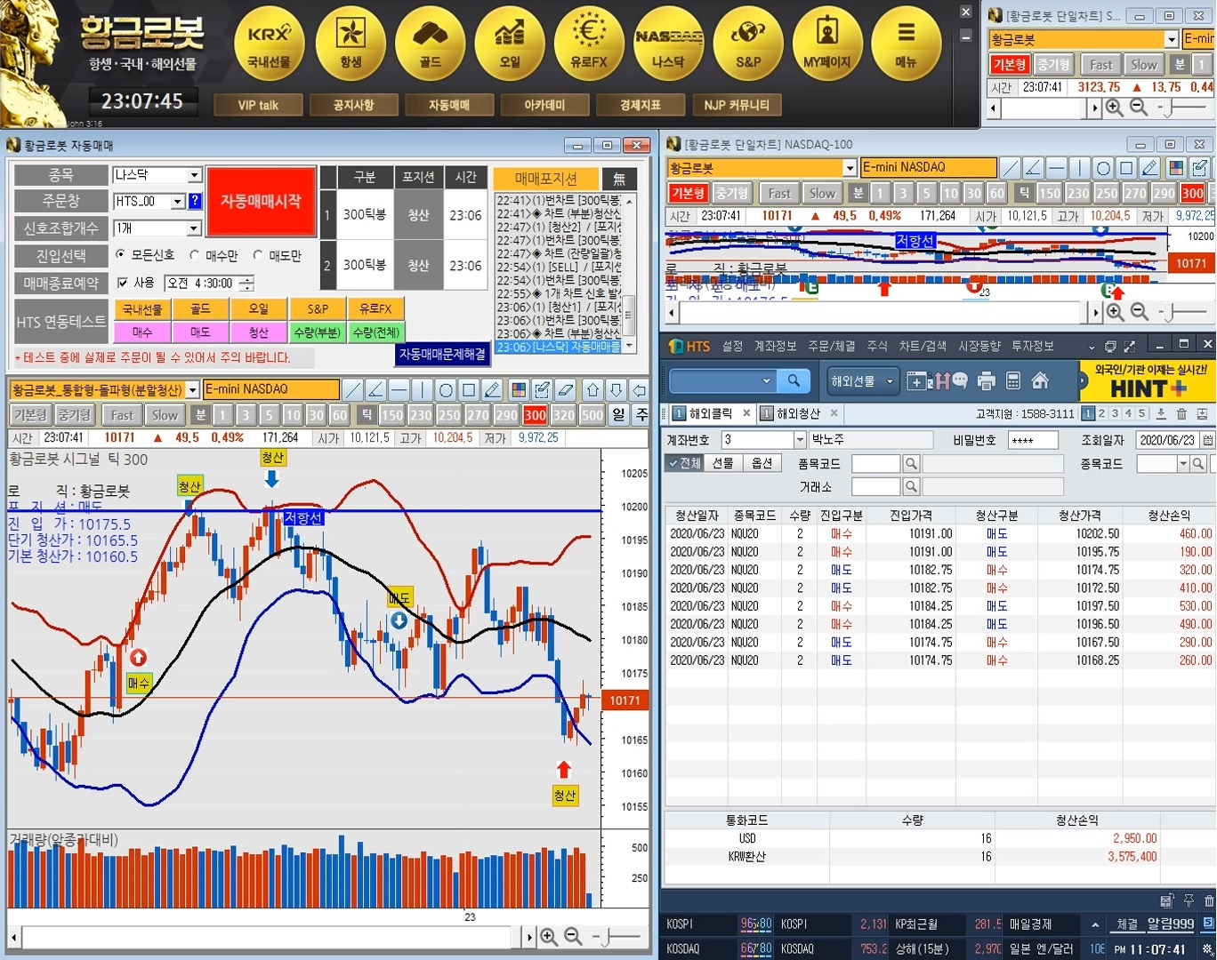The height and width of the screenshot is (960, 1217).
Task: Toggle the 전체 filter in HTS
Action: 684,463
